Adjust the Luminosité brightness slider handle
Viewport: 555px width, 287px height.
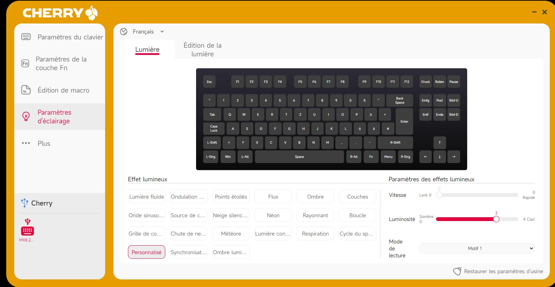pyautogui.click(x=496, y=219)
